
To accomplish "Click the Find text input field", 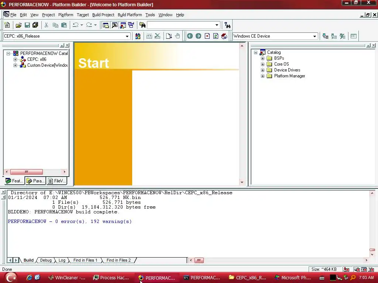I will [x=181, y=25].
